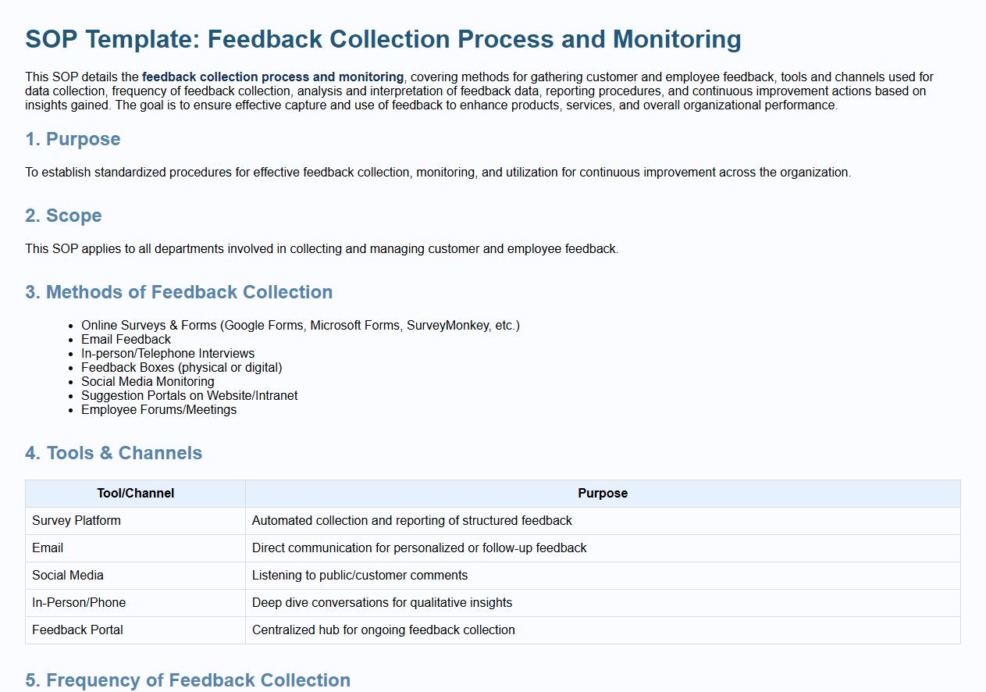986x692 pixels.
Task: Click the 'Online Surveys & Forms' list item
Action: (300, 326)
